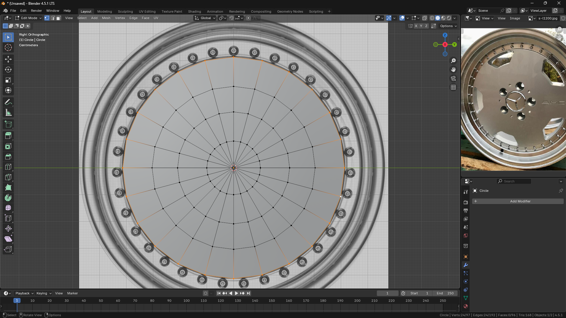The width and height of the screenshot is (566, 318).
Task: Select the Measure tool
Action: (x=8, y=113)
